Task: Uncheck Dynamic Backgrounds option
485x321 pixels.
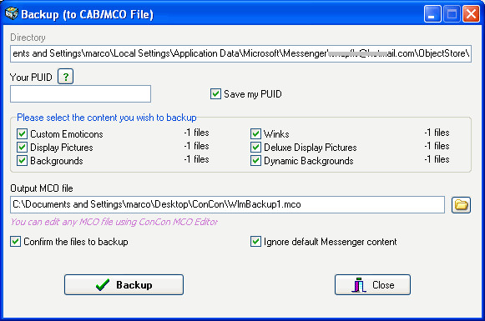Action: (255, 161)
